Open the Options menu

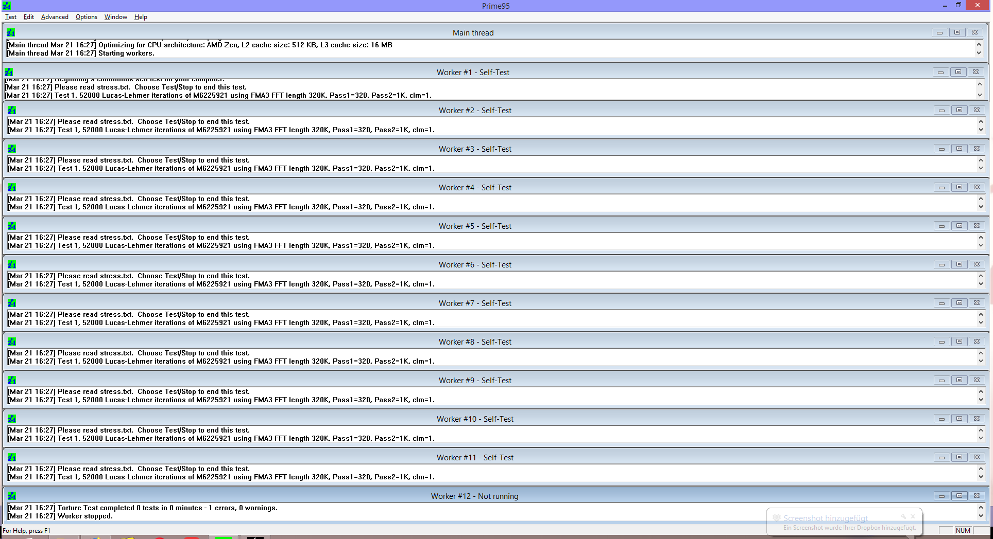click(87, 17)
